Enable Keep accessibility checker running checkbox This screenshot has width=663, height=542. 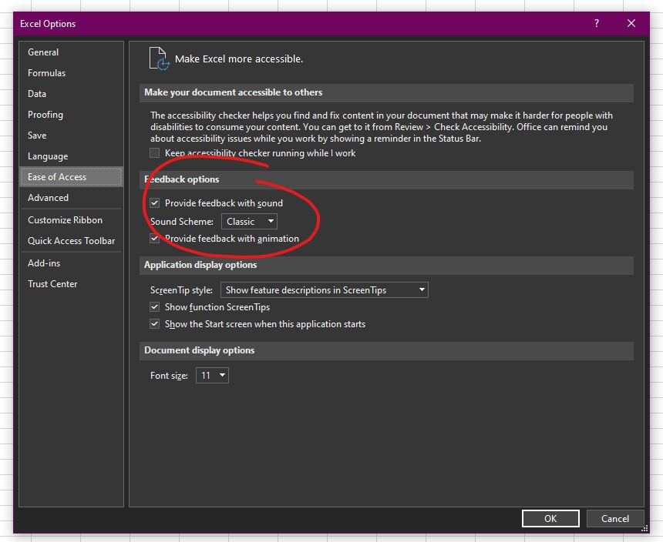coord(155,152)
